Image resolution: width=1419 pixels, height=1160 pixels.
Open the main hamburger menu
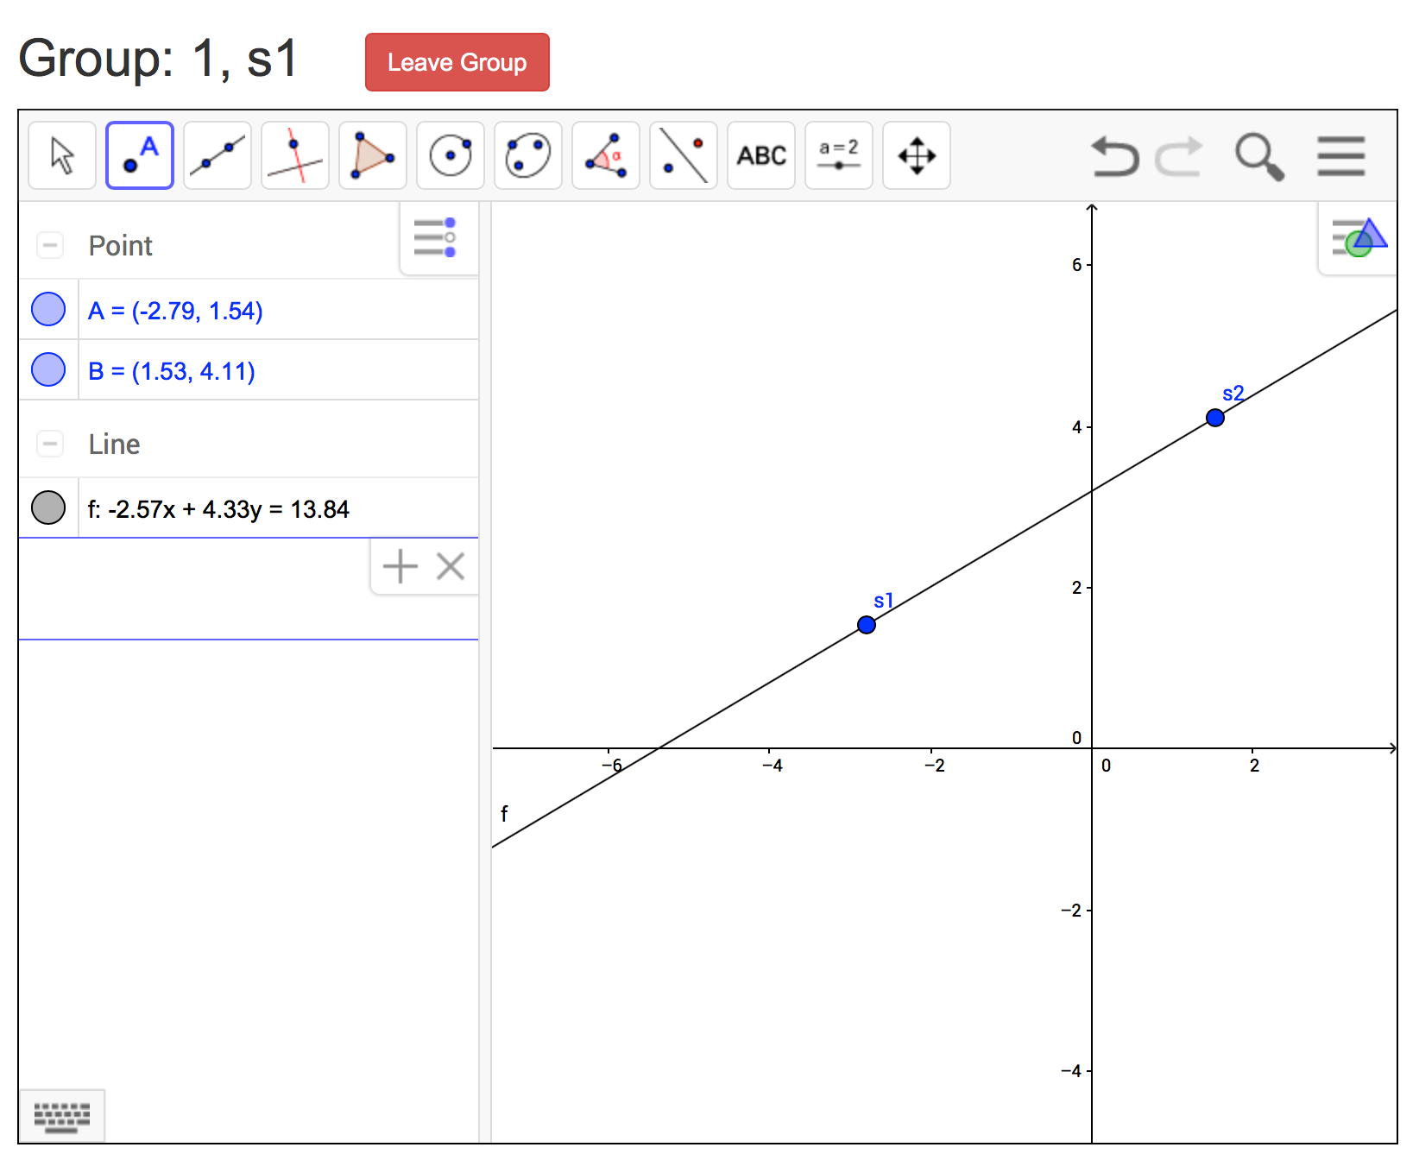pos(1340,158)
